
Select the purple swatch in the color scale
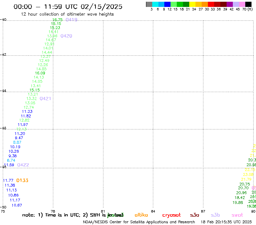pos(230,4)
